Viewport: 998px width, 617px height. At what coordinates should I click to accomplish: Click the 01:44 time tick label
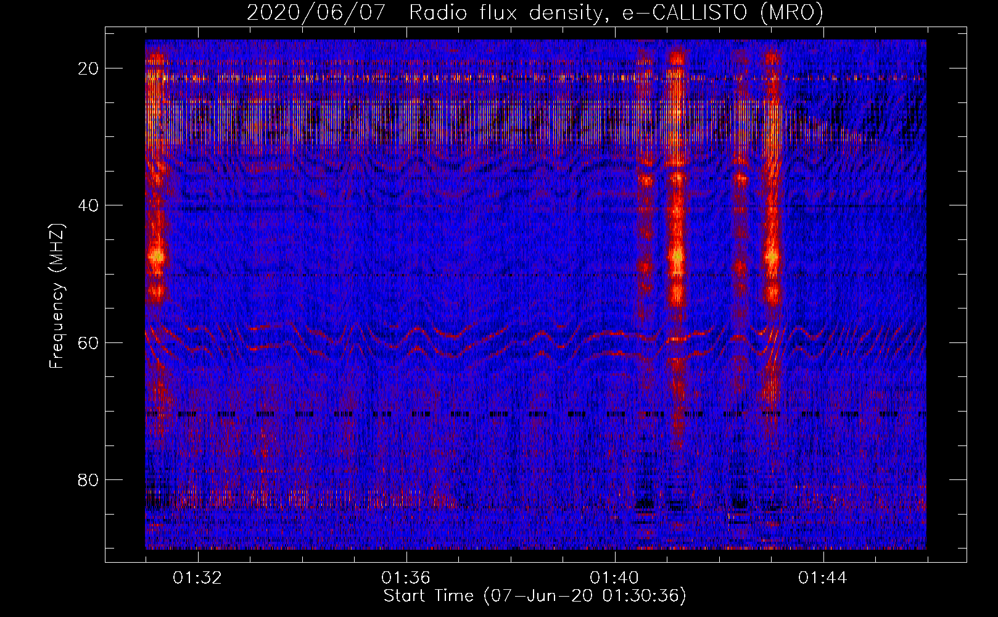point(823,578)
